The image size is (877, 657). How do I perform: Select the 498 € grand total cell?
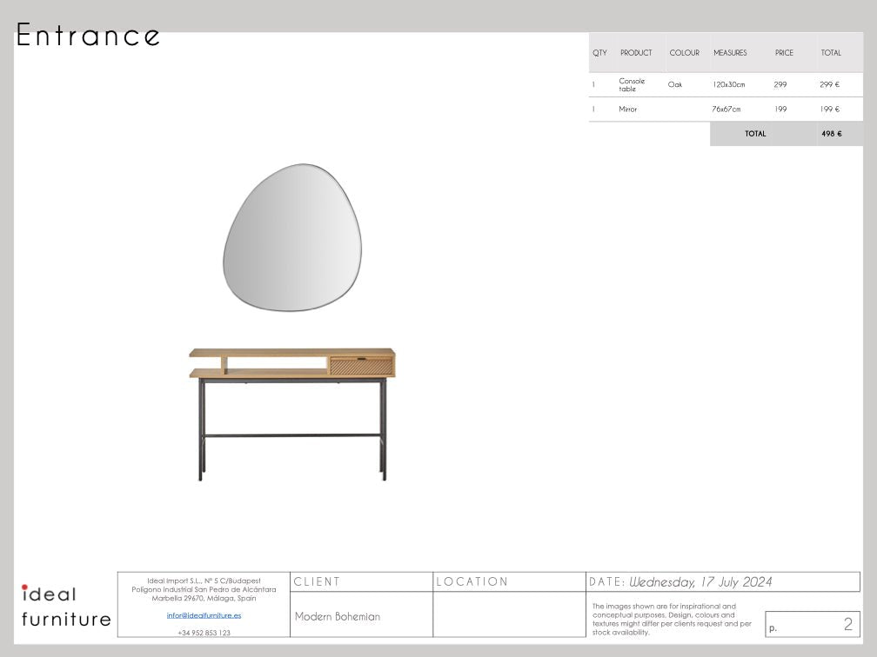831,134
